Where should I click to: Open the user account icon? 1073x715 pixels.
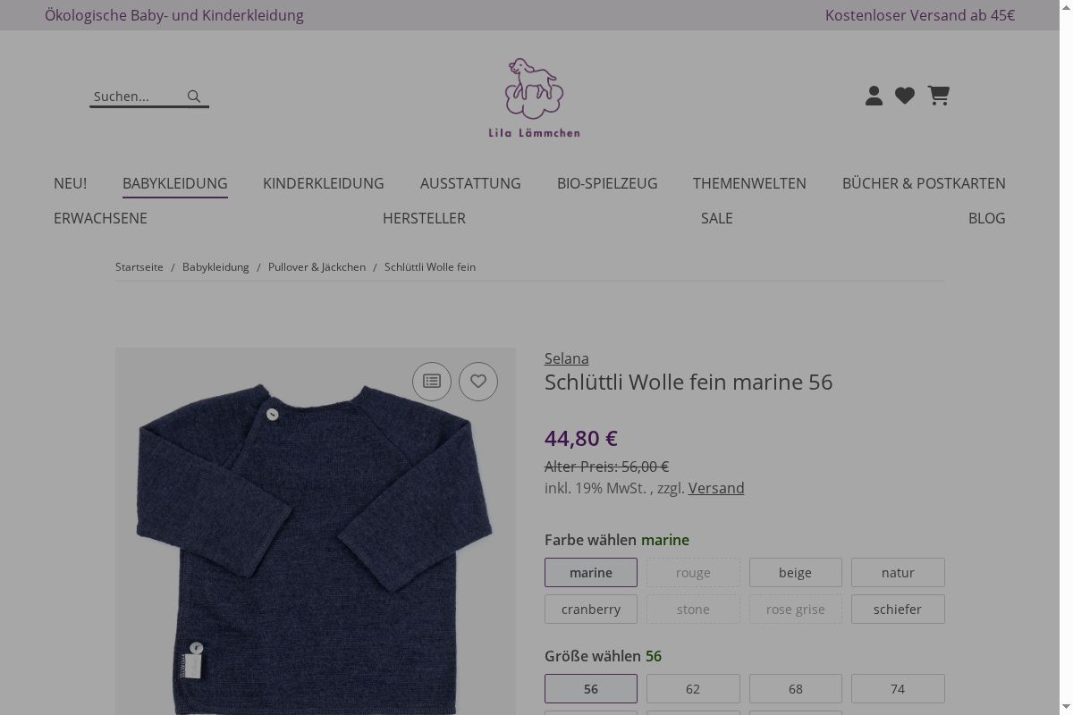(x=874, y=96)
